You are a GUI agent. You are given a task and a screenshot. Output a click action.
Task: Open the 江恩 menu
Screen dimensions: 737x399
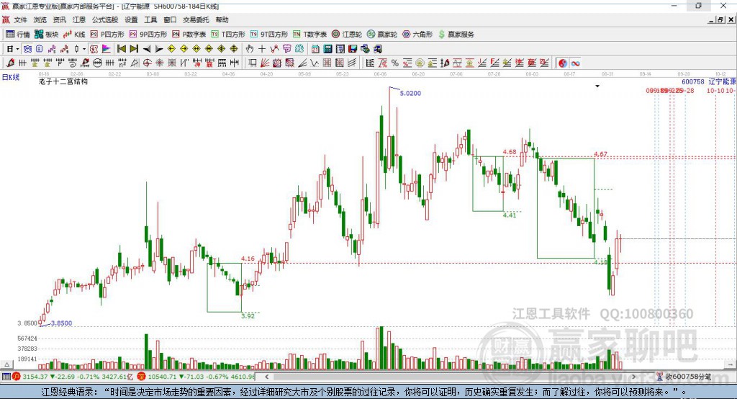point(79,19)
